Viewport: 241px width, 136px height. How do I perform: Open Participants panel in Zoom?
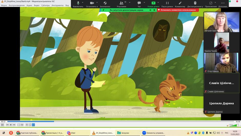point(122,4)
